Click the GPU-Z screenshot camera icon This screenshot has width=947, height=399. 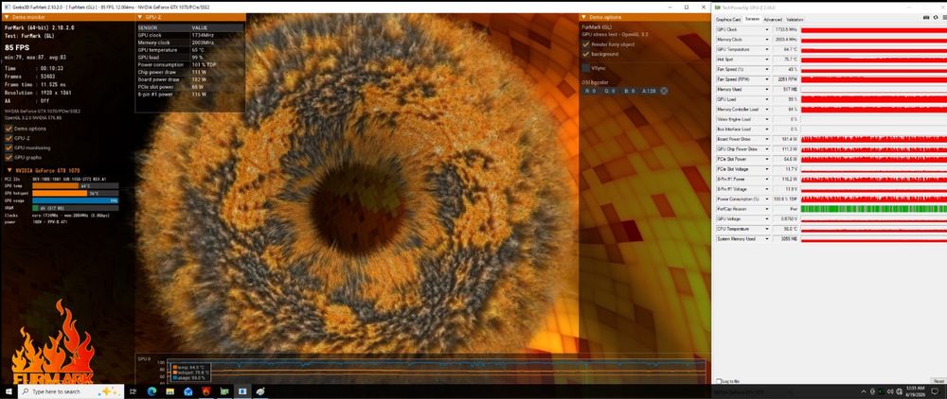coord(926,18)
